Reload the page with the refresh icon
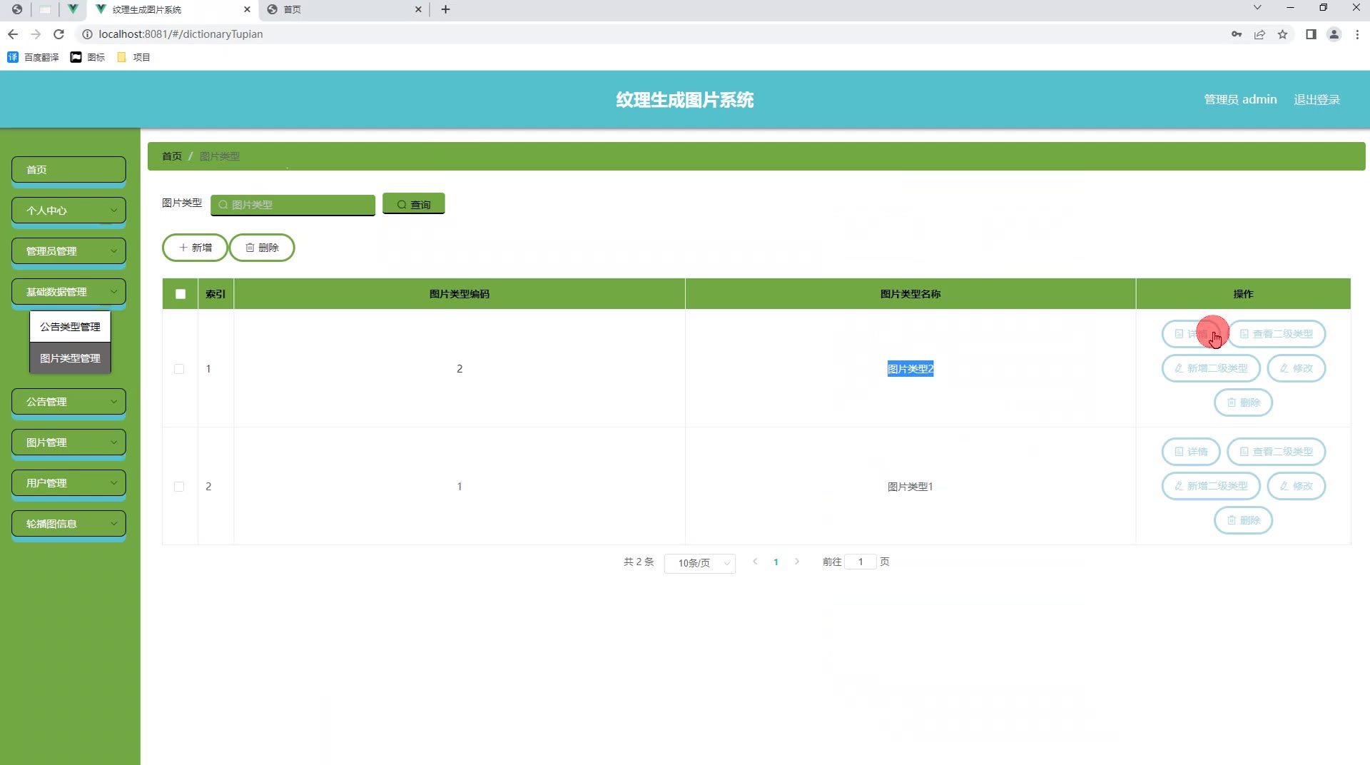 tap(59, 34)
